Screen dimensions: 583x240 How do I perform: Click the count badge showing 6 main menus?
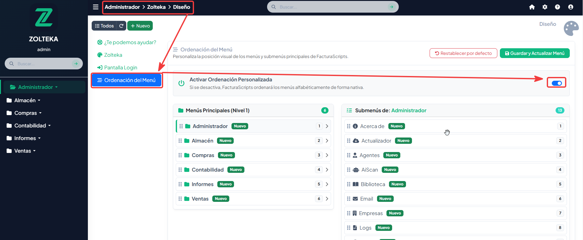tap(325, 110)
